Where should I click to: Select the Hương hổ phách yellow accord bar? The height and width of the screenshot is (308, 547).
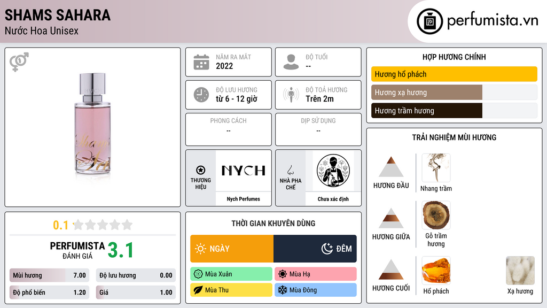point(454,74)
